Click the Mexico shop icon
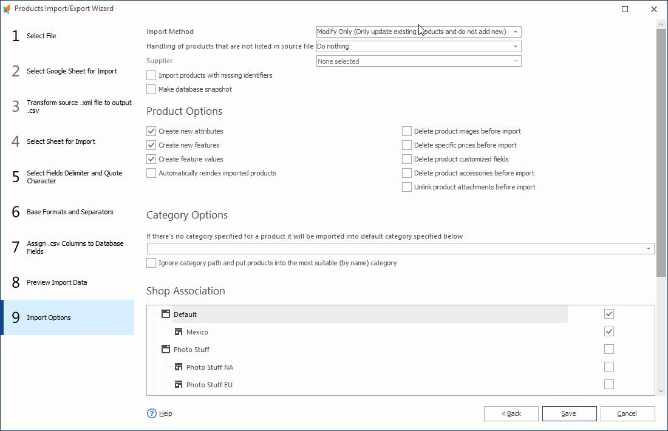This screenshot has height=431, width=668. [x=179, y=332]
